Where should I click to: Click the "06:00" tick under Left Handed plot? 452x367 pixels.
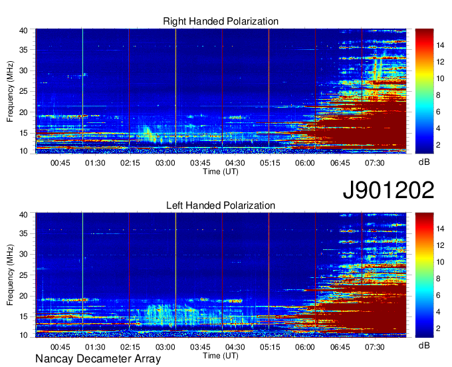pos(305,347)
